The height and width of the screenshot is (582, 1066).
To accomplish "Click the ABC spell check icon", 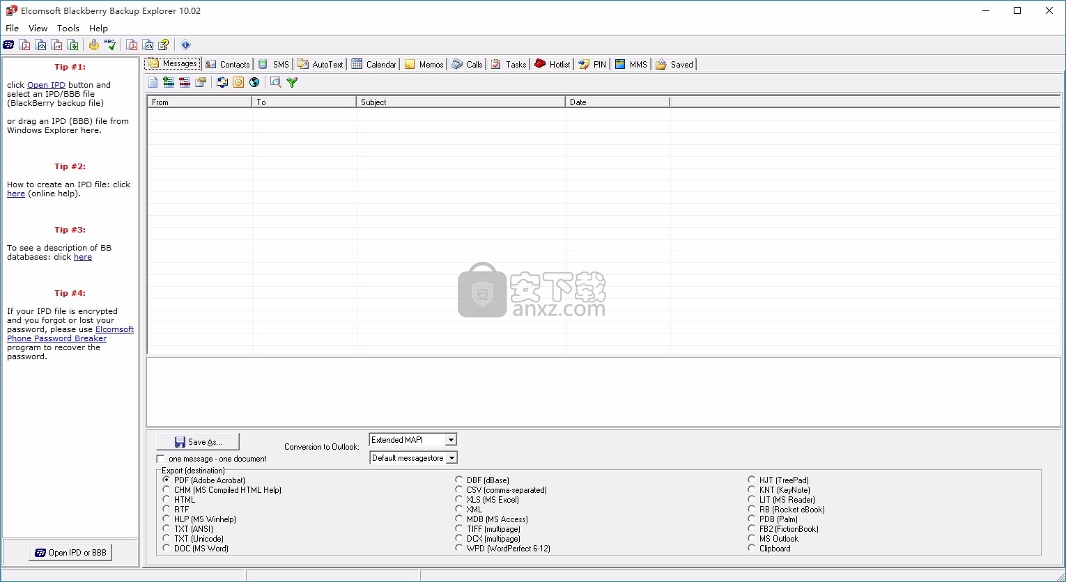I will [110, 45].
